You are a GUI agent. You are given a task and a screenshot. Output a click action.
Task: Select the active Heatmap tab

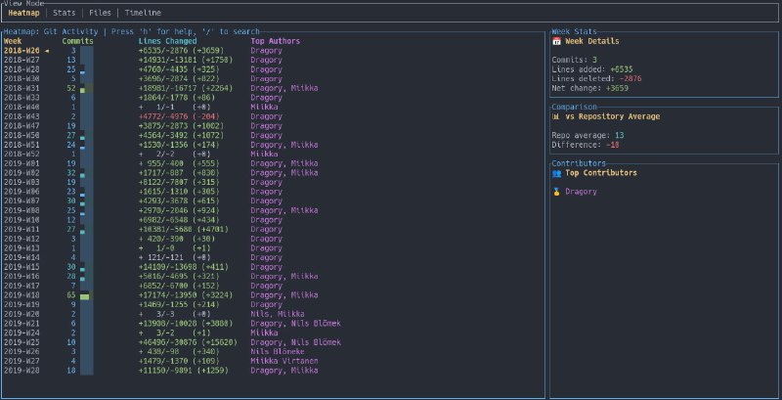25,13
